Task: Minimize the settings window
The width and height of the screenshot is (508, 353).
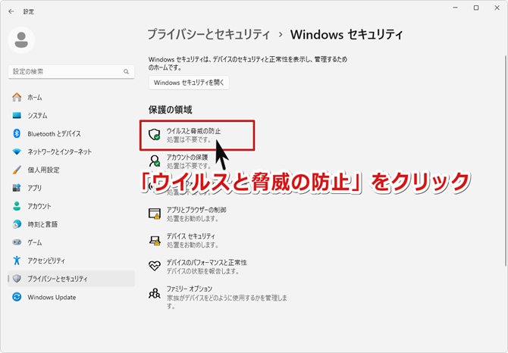Action: tap(455, 8)
